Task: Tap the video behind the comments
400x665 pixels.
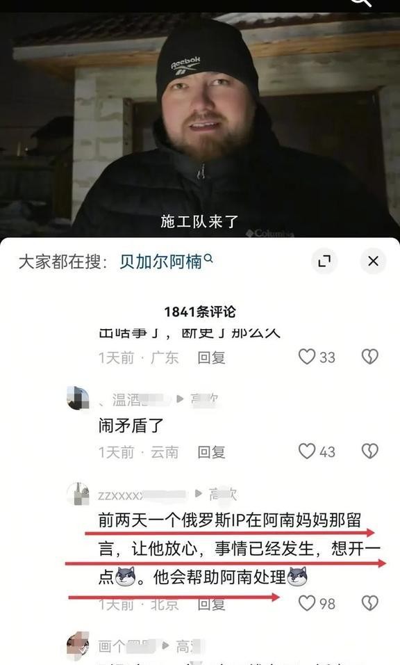Action: click(x=200, y=123)
